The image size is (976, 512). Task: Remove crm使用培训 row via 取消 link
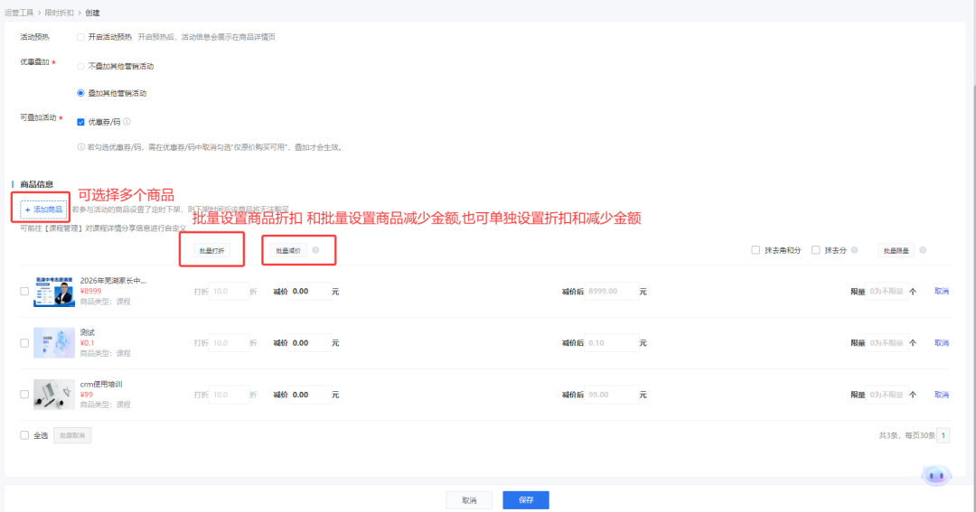pyautogui.click(x=942, y=395)
